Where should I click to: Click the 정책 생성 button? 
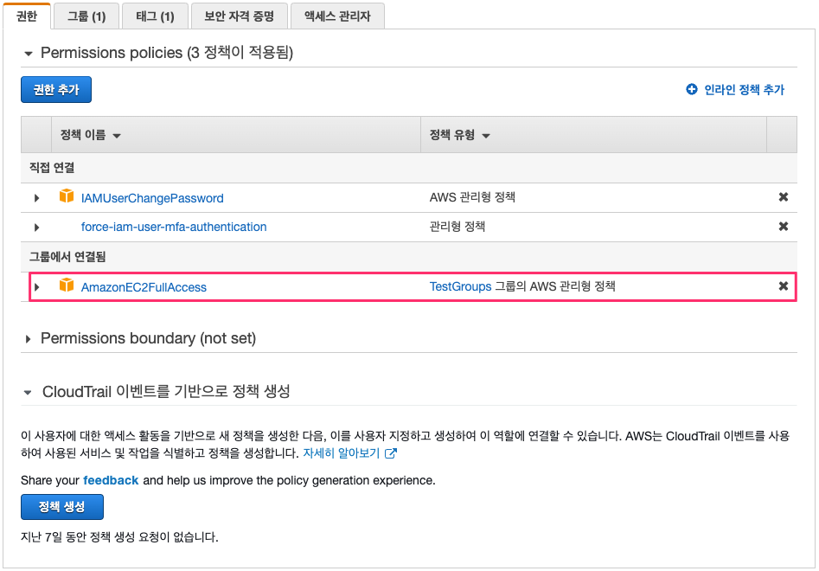point(62,507)
